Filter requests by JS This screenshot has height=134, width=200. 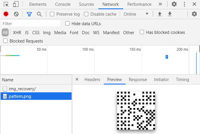[27, 33]
